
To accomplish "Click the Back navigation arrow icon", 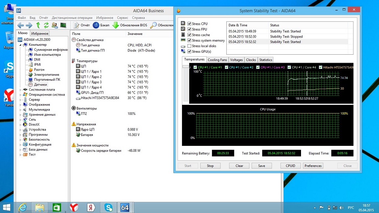I will (21, 25).
